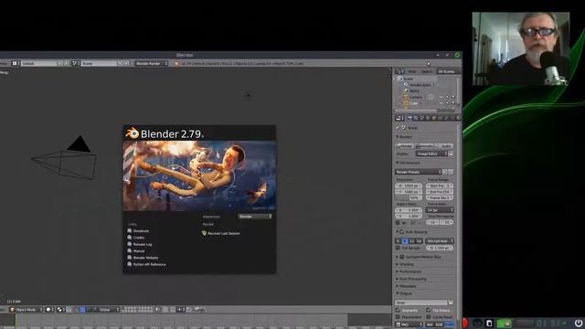
Task: Open the Global transform orientation dropdown
Action: pos(109,310)
